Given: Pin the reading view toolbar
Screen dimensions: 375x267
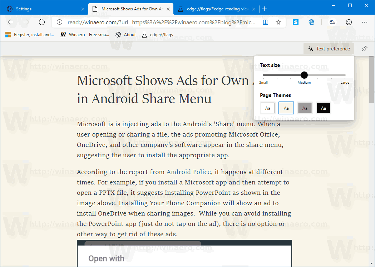Looking at the screenshot, I should pyautogui.click(x=365, y=49).
